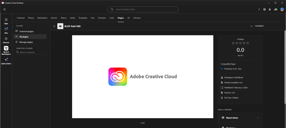Open the help question mark icon
This screenshot has width=286, height=128.
click(x=264, y=9)
